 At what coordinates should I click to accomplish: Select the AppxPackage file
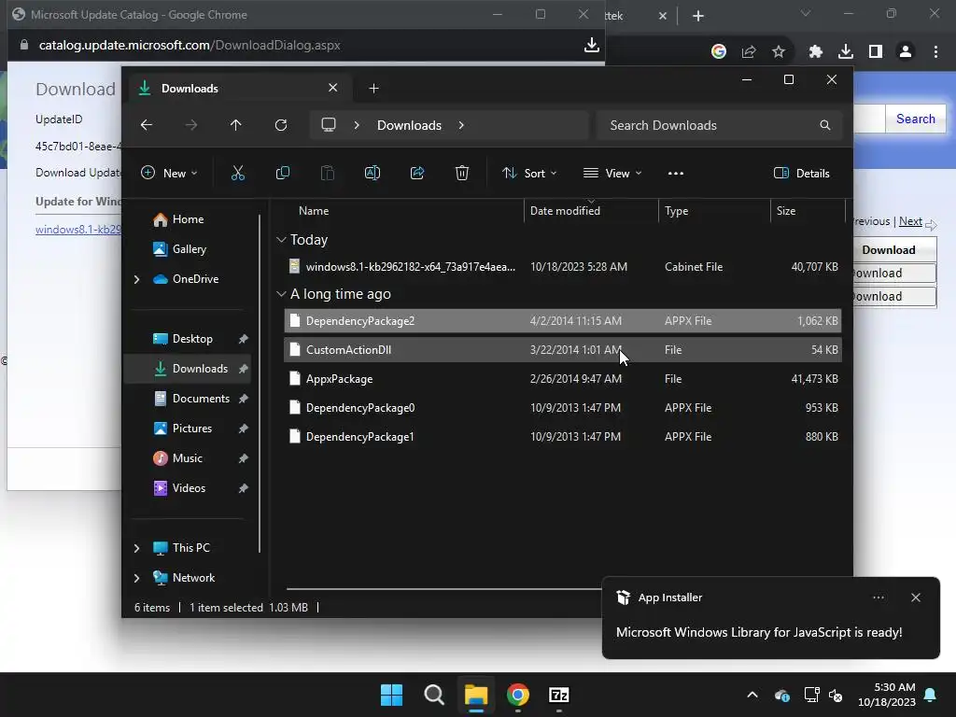click(563, 379)
